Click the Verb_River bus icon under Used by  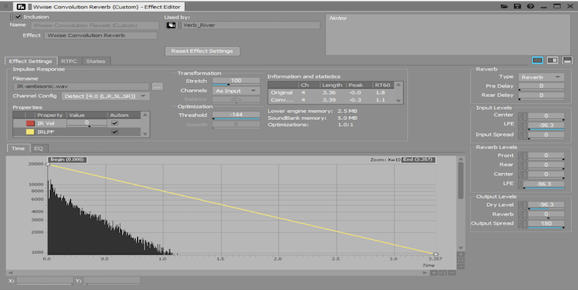coord(171,25)
